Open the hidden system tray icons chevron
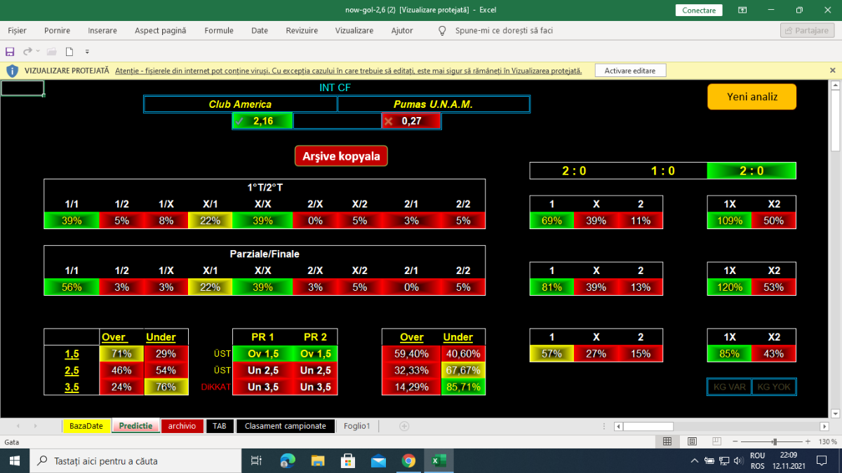 (695, 460)
